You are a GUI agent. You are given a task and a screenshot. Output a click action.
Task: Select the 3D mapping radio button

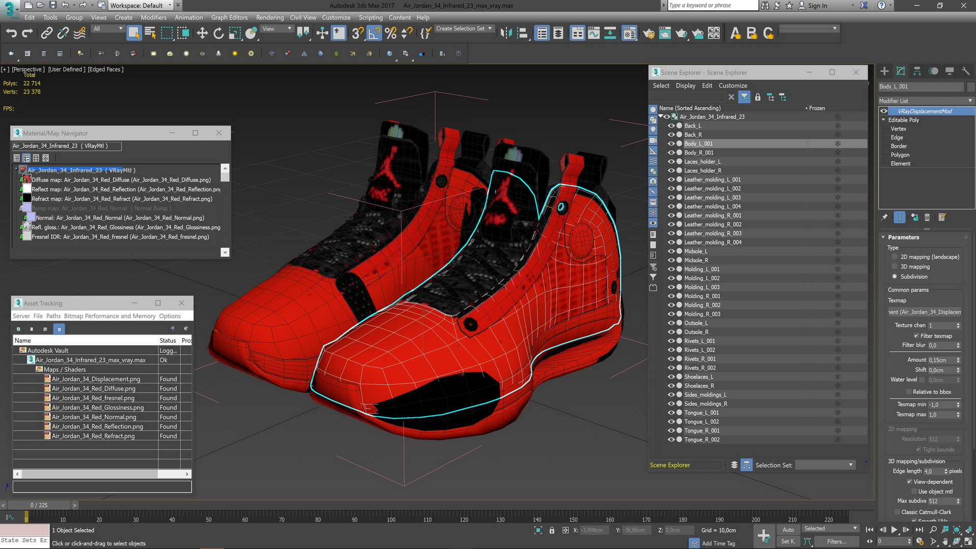(895, 266)
